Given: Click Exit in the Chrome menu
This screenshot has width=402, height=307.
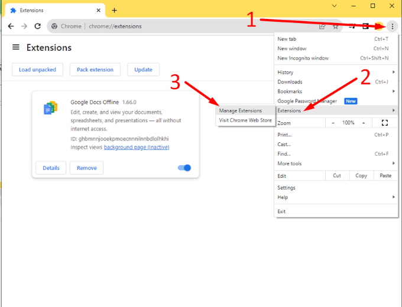Looking at the screenshot, I should coord(336,211).
